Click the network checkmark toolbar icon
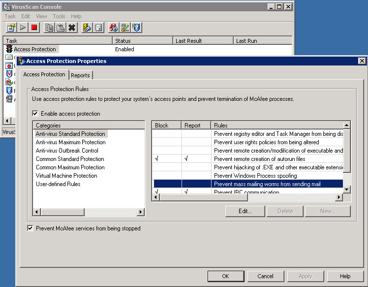This screenshot has width=368, height=287. [125, 28]
